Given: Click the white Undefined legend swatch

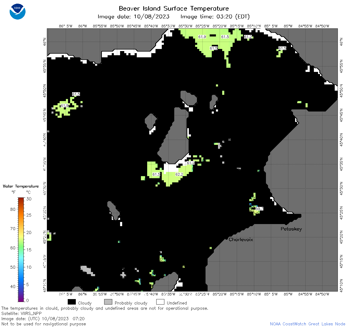Looking at the screenshot, I should point(160,302).
